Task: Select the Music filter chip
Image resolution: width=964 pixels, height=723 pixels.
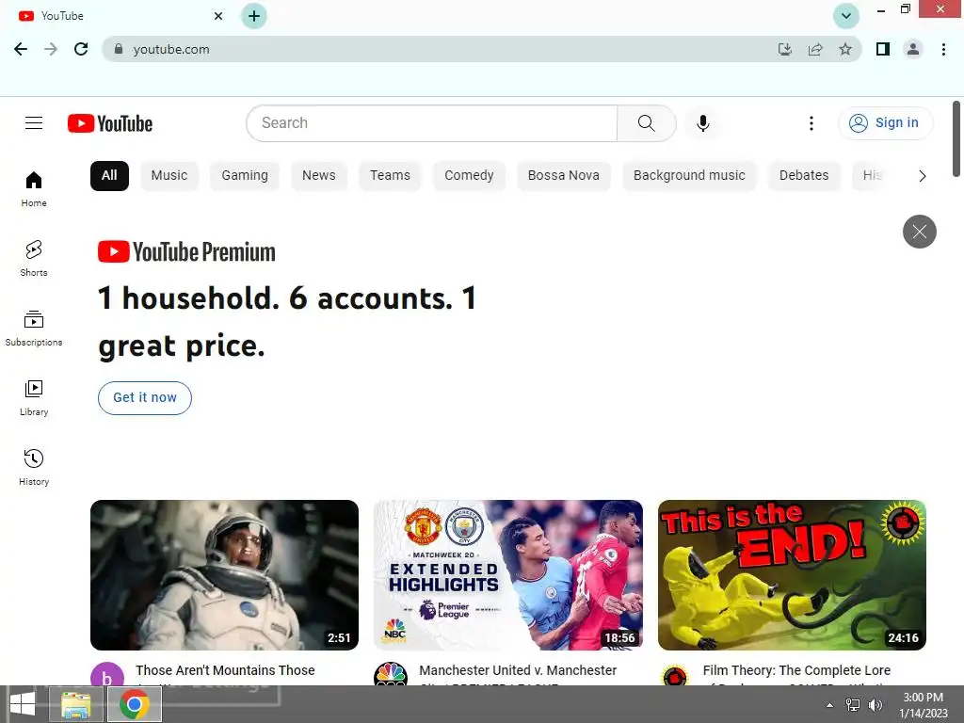Action: 169,176
